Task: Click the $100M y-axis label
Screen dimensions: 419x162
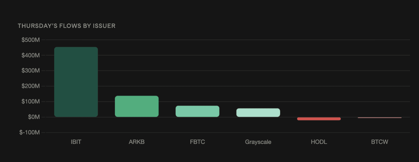Action: coord(31,102)
